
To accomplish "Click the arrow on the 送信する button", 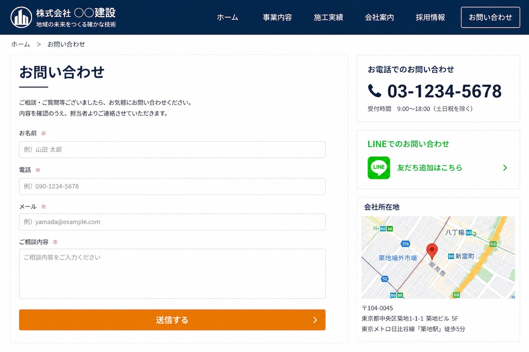I will tap(315, 320).
